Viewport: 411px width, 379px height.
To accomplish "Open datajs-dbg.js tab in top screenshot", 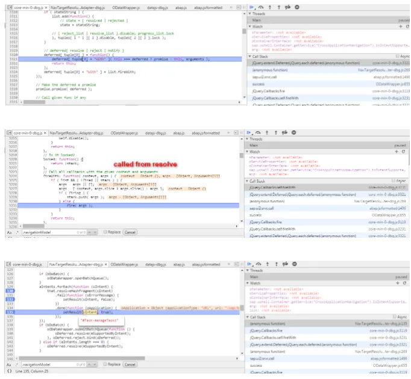I will 157,8.
